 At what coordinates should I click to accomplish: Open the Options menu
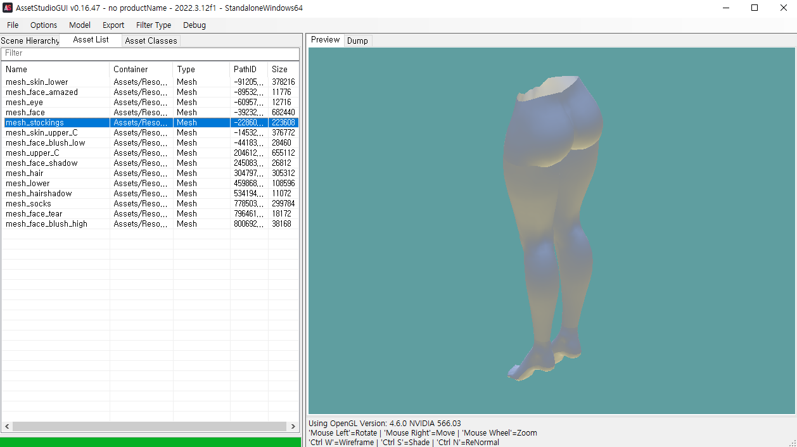44,25
